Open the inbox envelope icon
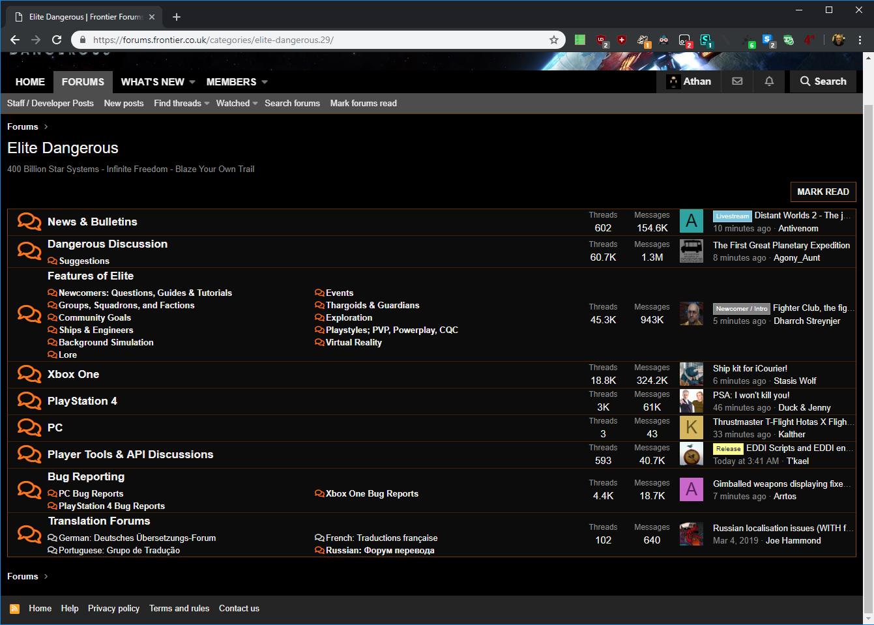The height and width of the screenshot is (625, 874). [x=737, y=81]
